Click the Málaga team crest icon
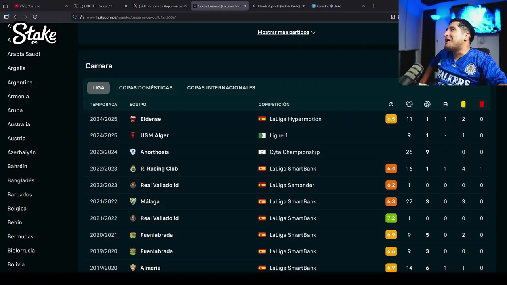Viewport: 507px width, 285px height. tap(133, 201)
